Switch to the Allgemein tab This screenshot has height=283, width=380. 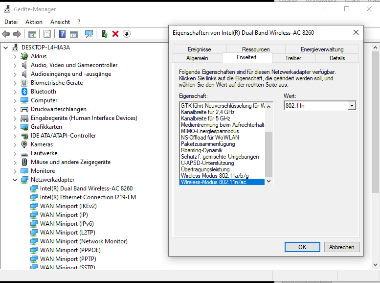click(x=197, y=58)
